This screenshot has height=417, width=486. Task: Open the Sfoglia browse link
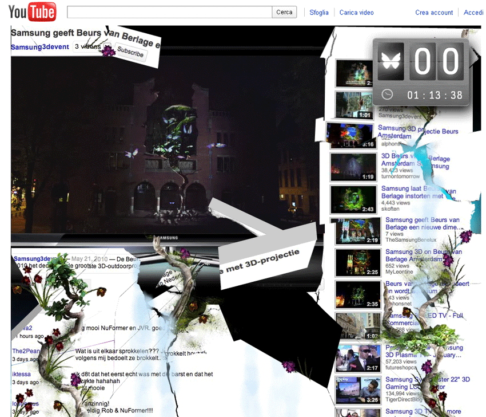[318, 13]
